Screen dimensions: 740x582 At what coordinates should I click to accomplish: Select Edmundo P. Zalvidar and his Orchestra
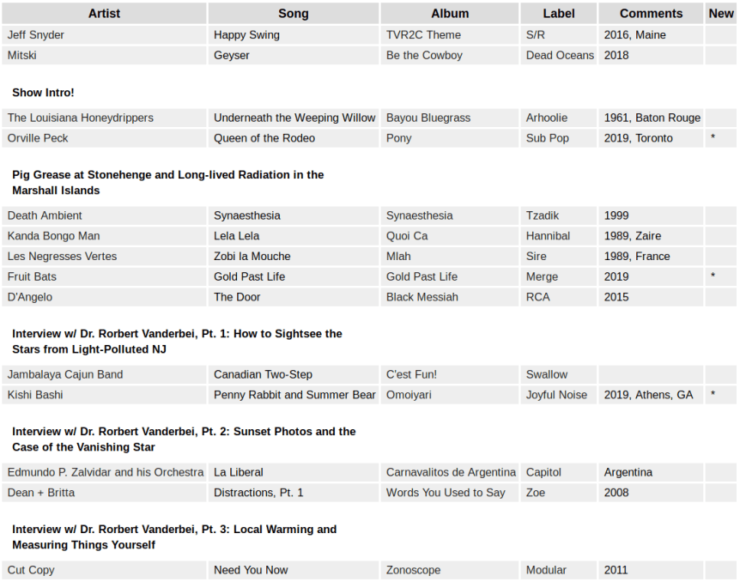106,472
